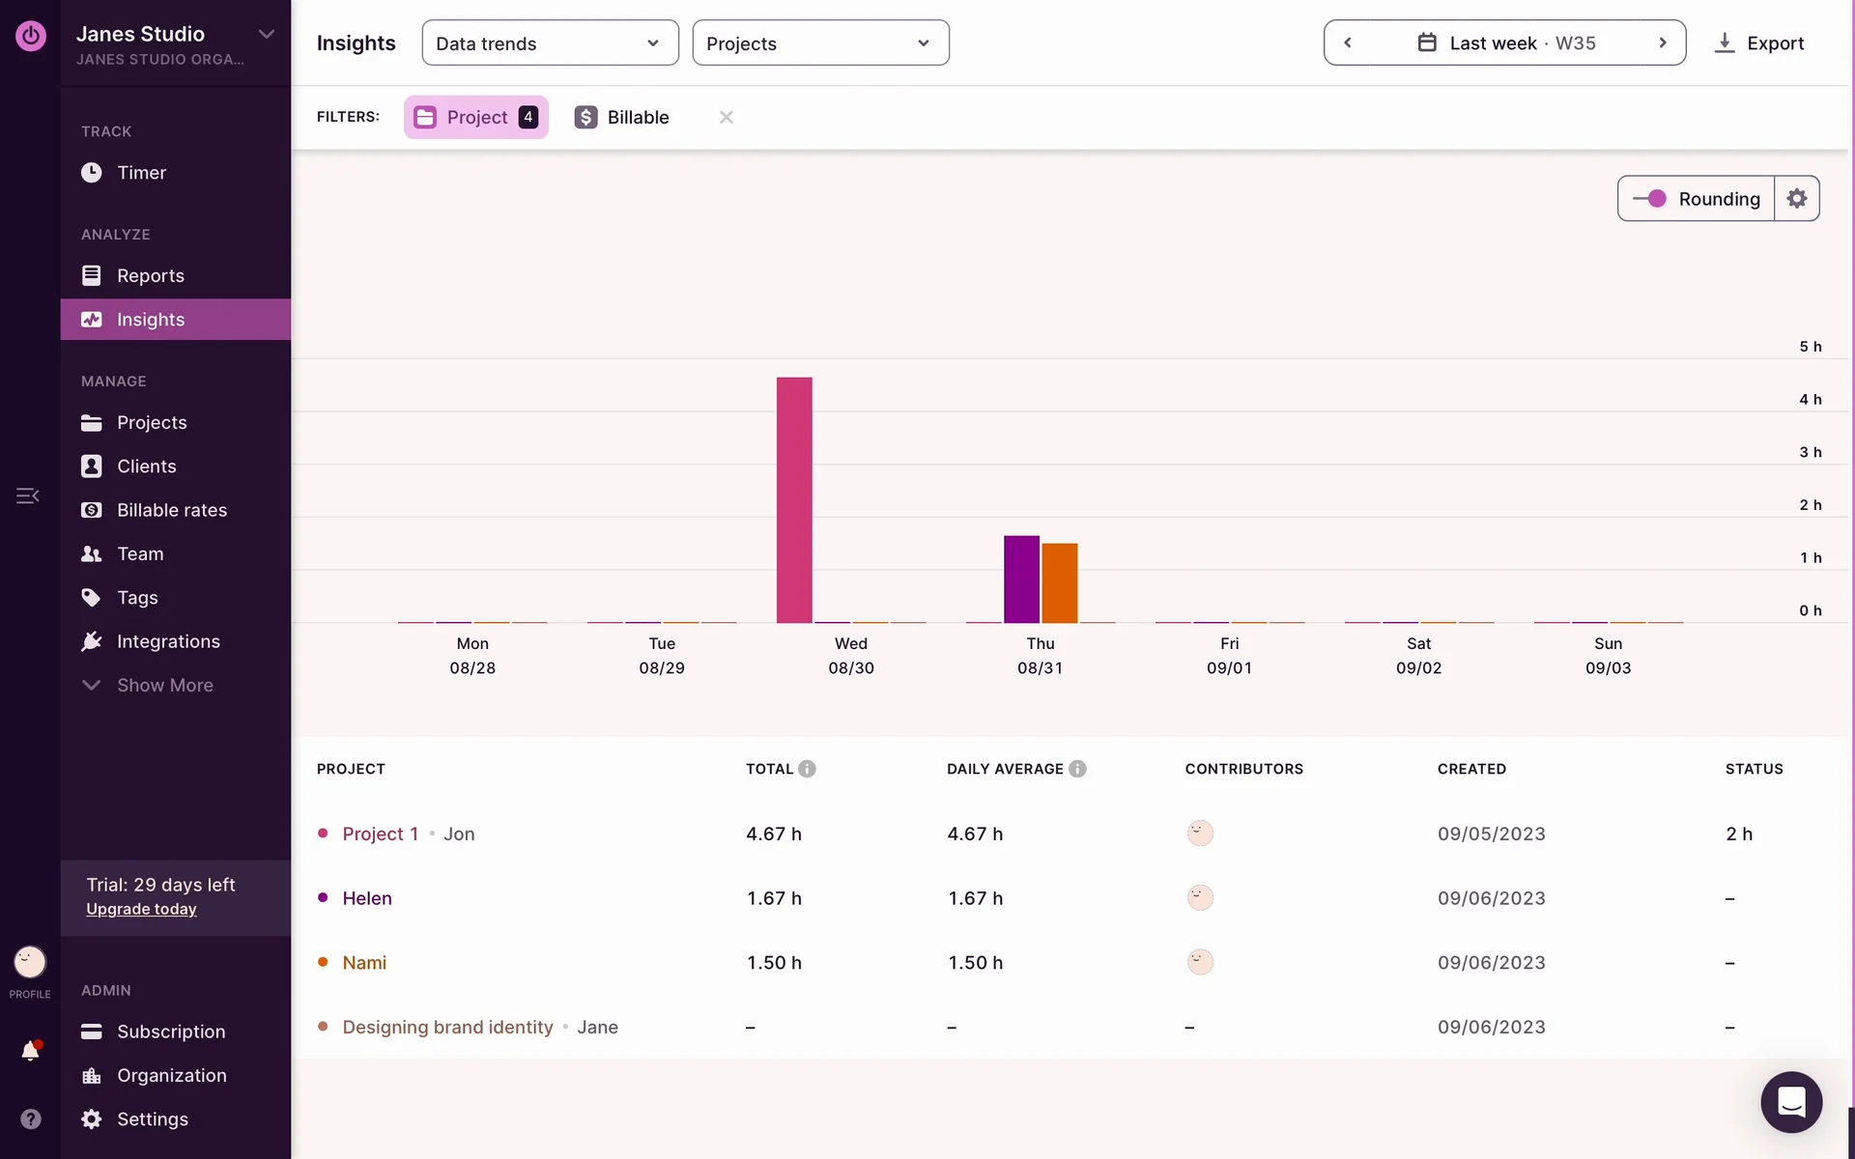
Task: Expand Show More in sidebar
Action: (164, 685)
